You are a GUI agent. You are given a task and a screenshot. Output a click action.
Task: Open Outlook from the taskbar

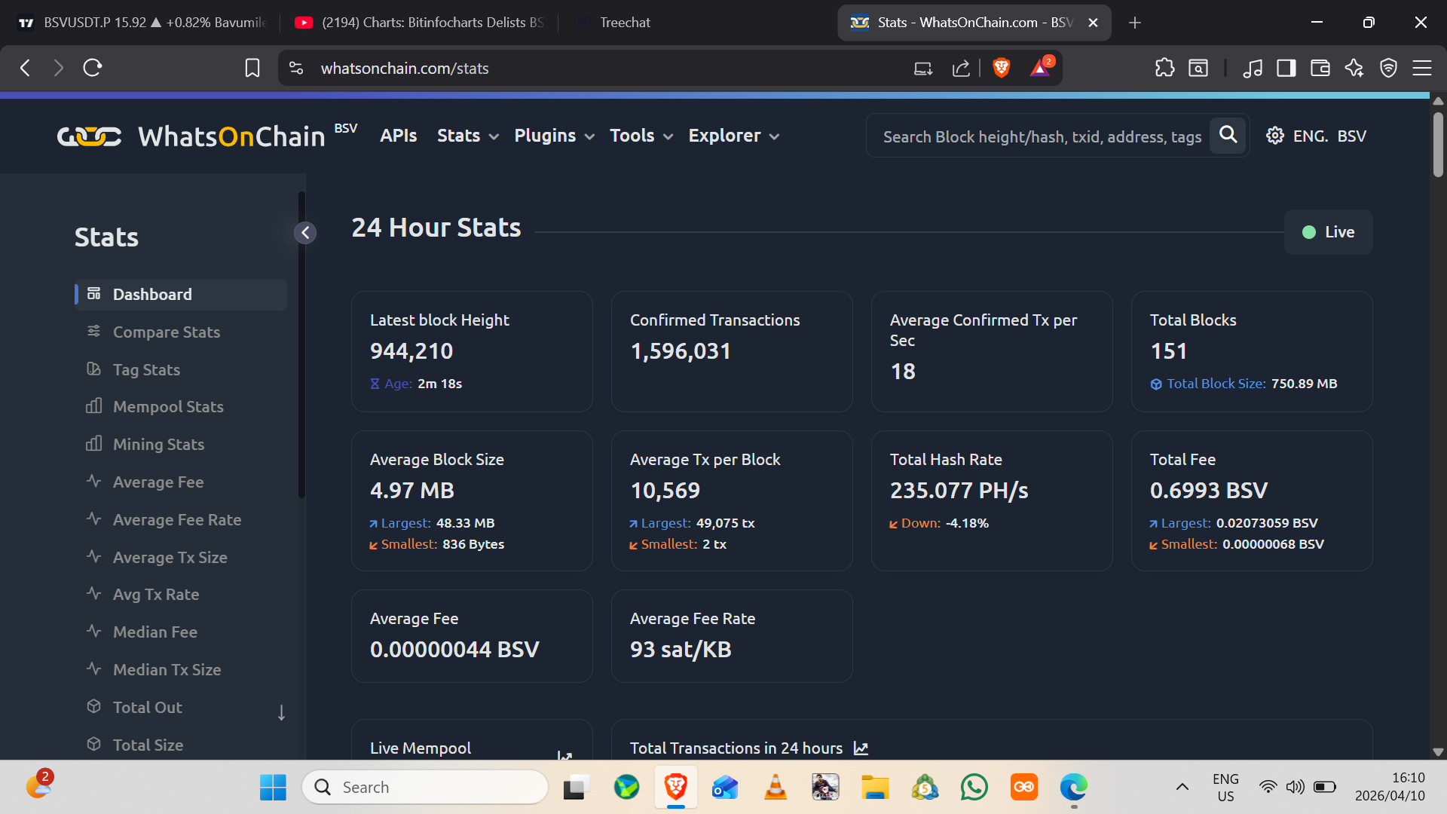click(726, 788)
